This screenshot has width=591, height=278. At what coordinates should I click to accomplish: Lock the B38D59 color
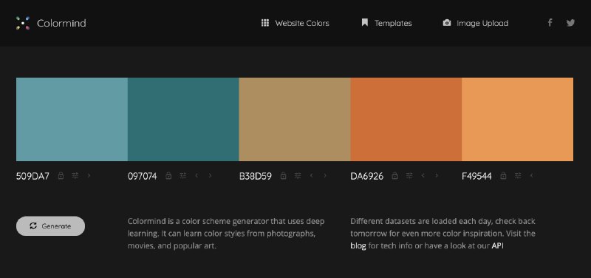click(x=284, y=176)
